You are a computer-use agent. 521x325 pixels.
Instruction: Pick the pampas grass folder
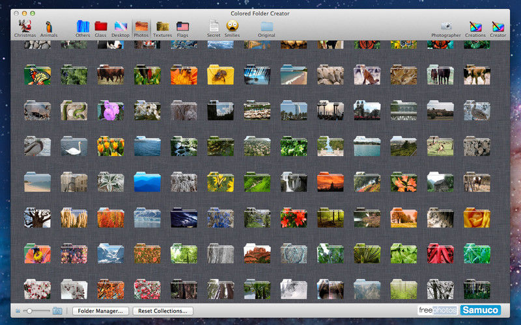[74, 218]
